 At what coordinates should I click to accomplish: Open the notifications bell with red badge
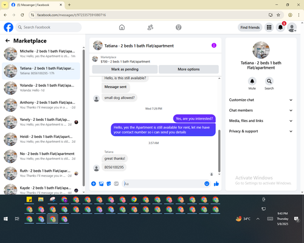(280, 27)
